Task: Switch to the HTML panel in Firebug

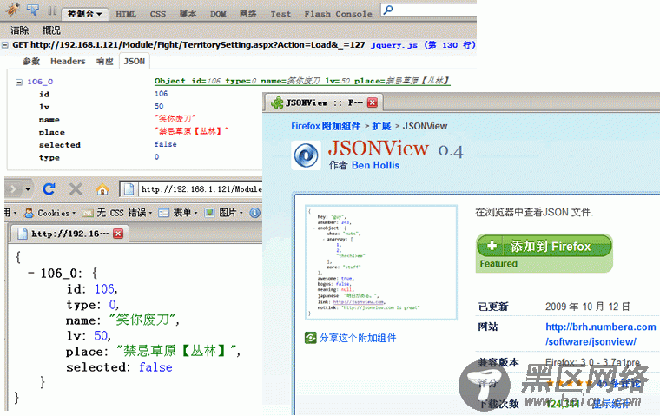Action: click(126, 14)
